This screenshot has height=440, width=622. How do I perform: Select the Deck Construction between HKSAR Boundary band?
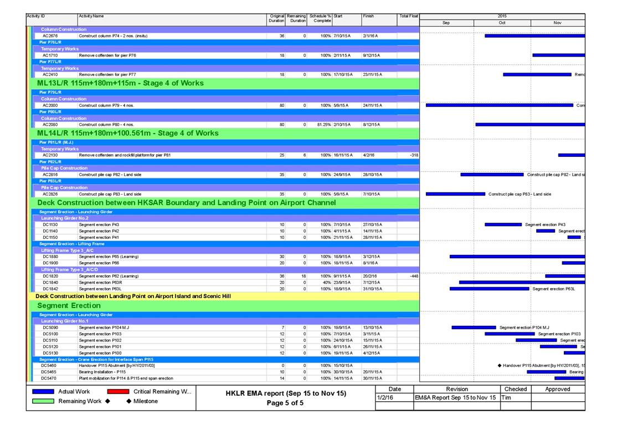tap(224, 203)
